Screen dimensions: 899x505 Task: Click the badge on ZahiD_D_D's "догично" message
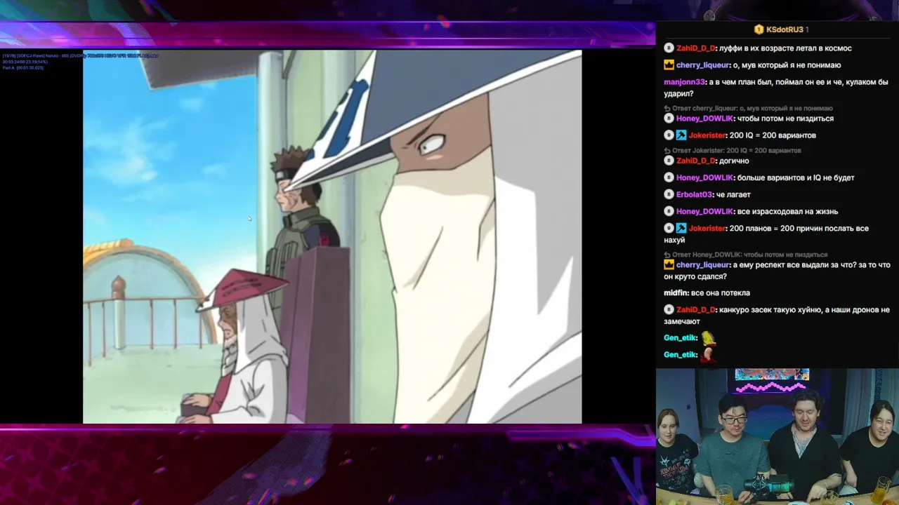(x=669, y=161)
